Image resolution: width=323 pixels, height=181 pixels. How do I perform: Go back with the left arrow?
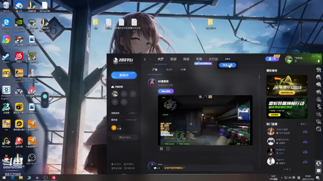click(145, 59)
